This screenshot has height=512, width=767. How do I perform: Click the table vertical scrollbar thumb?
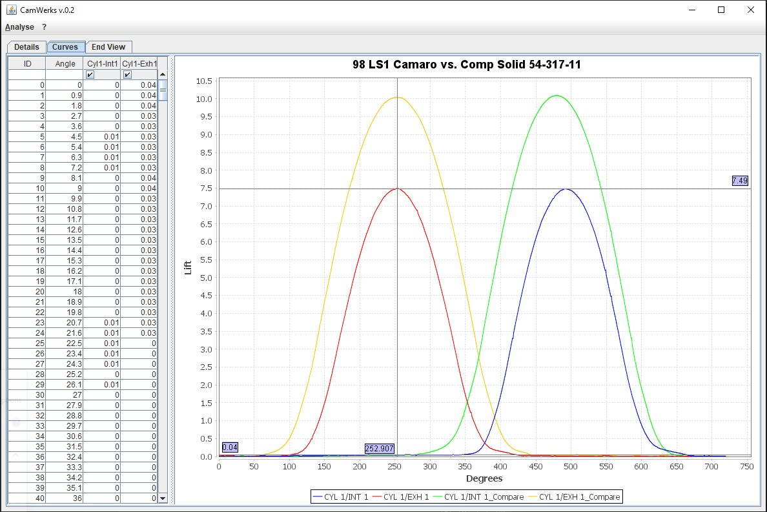click(x=163, y=90)
